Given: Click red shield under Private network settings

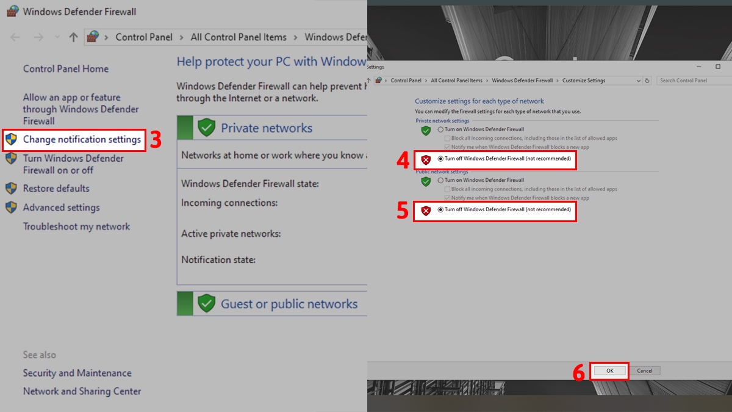Looking at the screenshot, I should 426,159.
